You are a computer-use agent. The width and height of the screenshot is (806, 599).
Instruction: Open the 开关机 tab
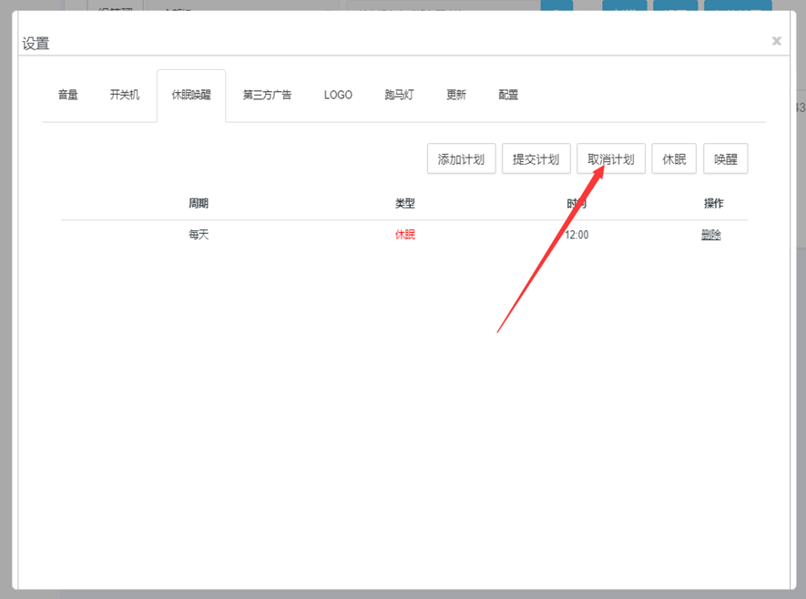click(125, 95)
